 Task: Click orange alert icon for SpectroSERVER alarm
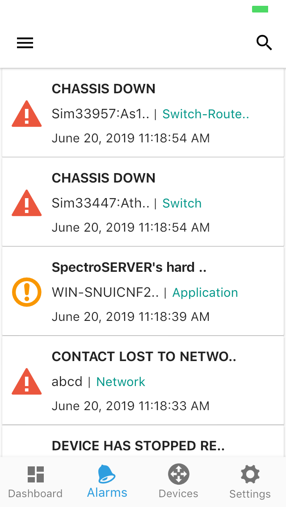(x=27, y=292)
